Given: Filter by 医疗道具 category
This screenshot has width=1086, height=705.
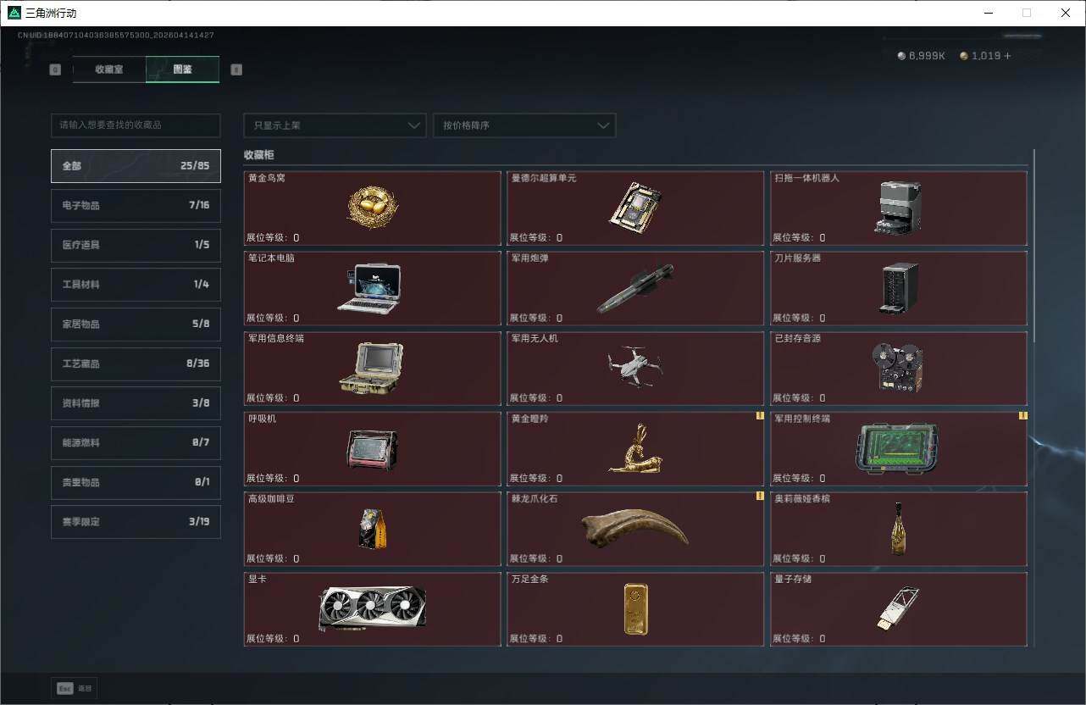Looking at the screenshot, I should (x=136, y=245).
